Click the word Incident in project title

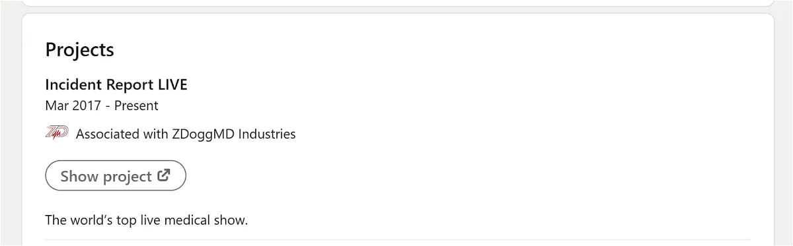pos(71,84)
